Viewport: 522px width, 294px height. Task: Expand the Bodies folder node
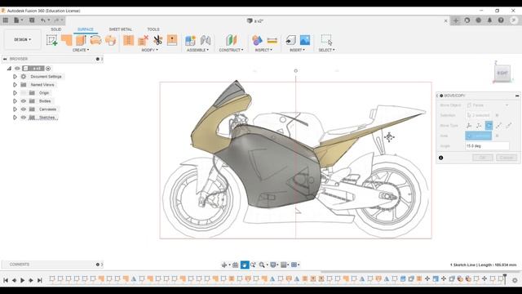pos(15,101)
